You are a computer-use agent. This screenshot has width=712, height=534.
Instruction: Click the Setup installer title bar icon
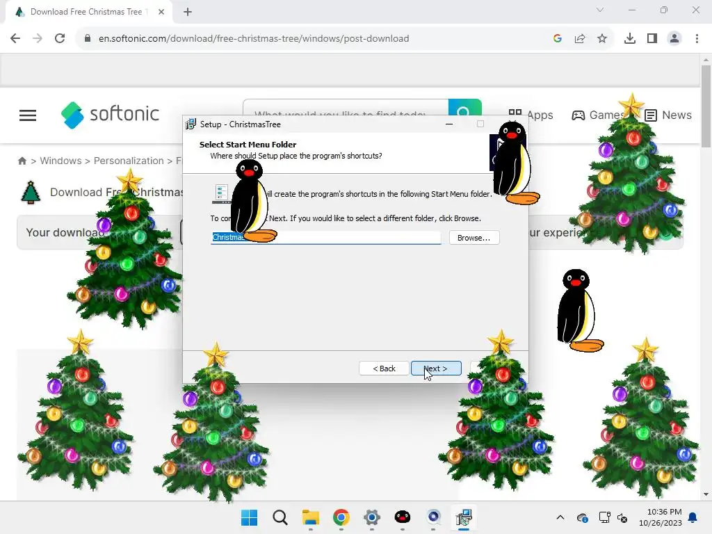(x=191, y=124)
